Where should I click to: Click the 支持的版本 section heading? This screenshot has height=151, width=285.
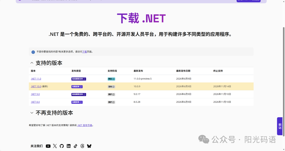(49, 63)
